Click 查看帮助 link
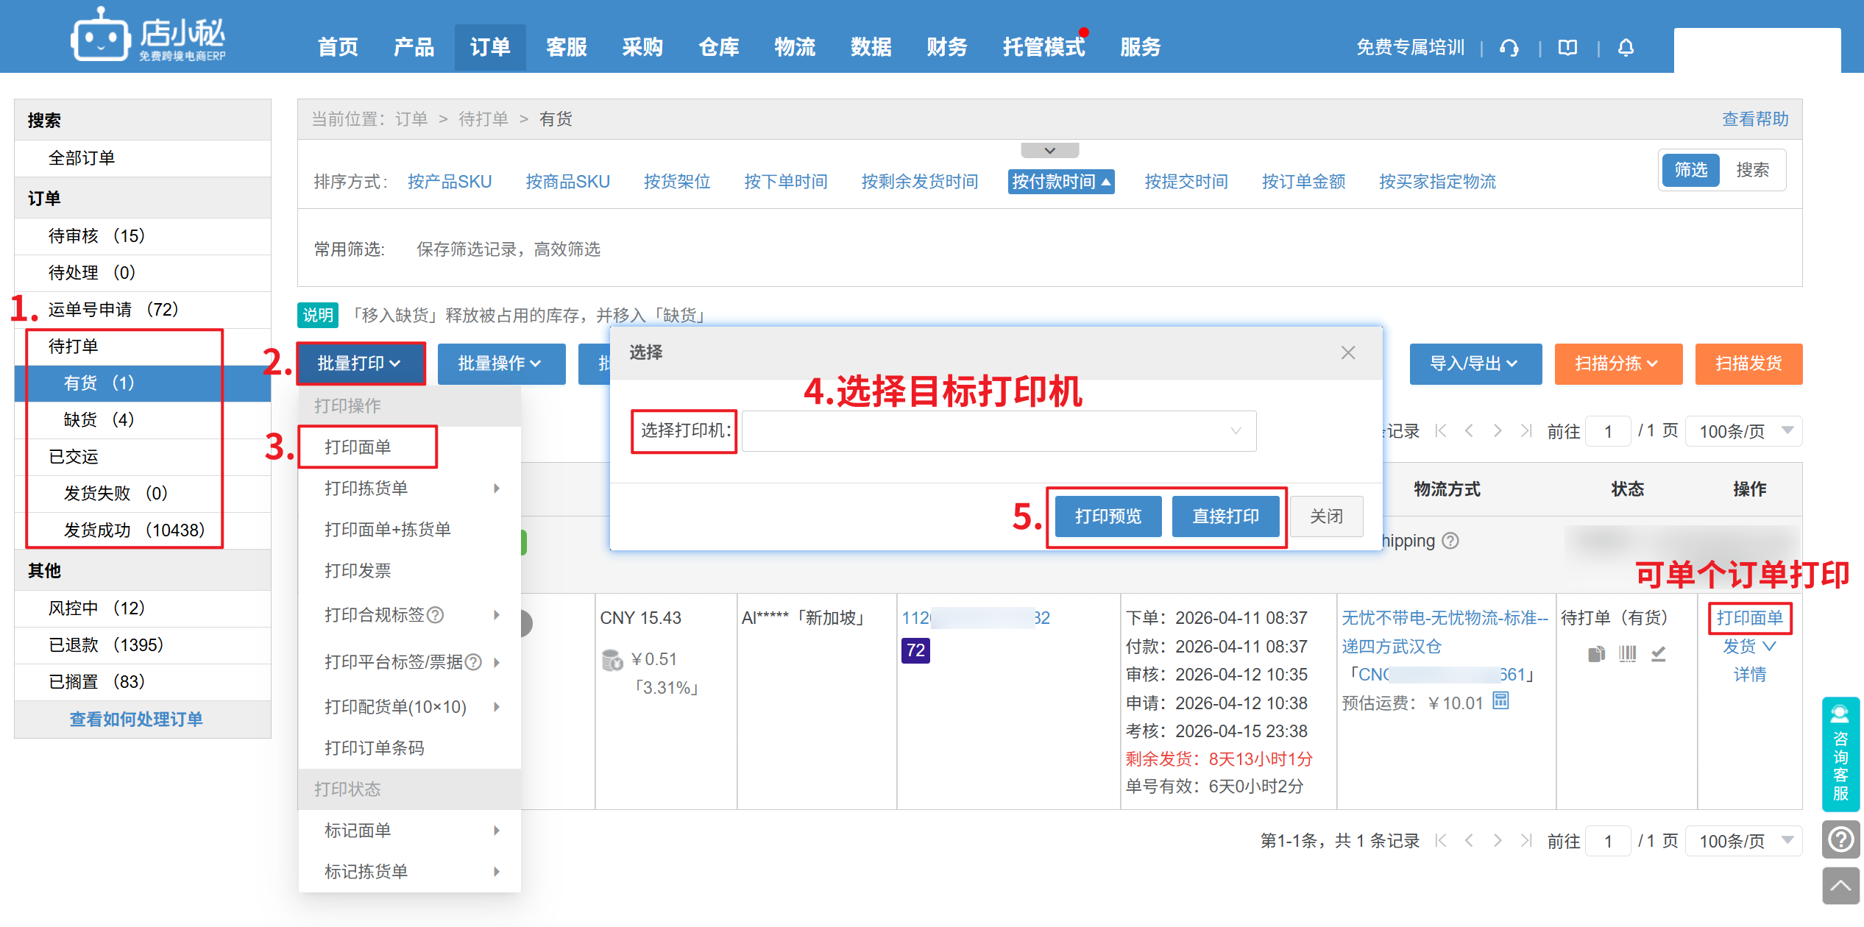The image size is (1864, 927). coord(1754,119)
